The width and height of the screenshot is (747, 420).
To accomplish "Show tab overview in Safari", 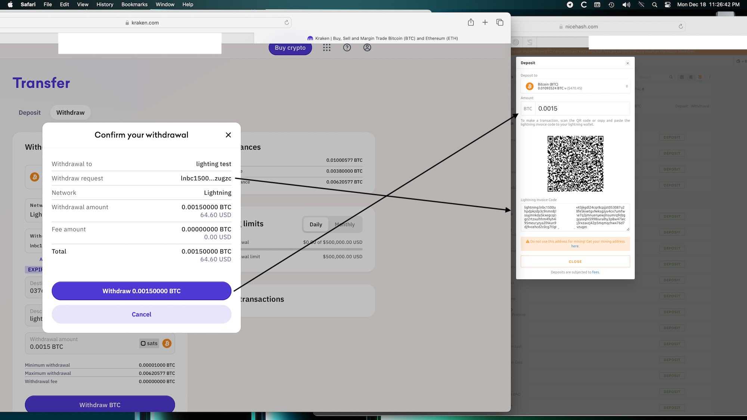I will (500, 22).
